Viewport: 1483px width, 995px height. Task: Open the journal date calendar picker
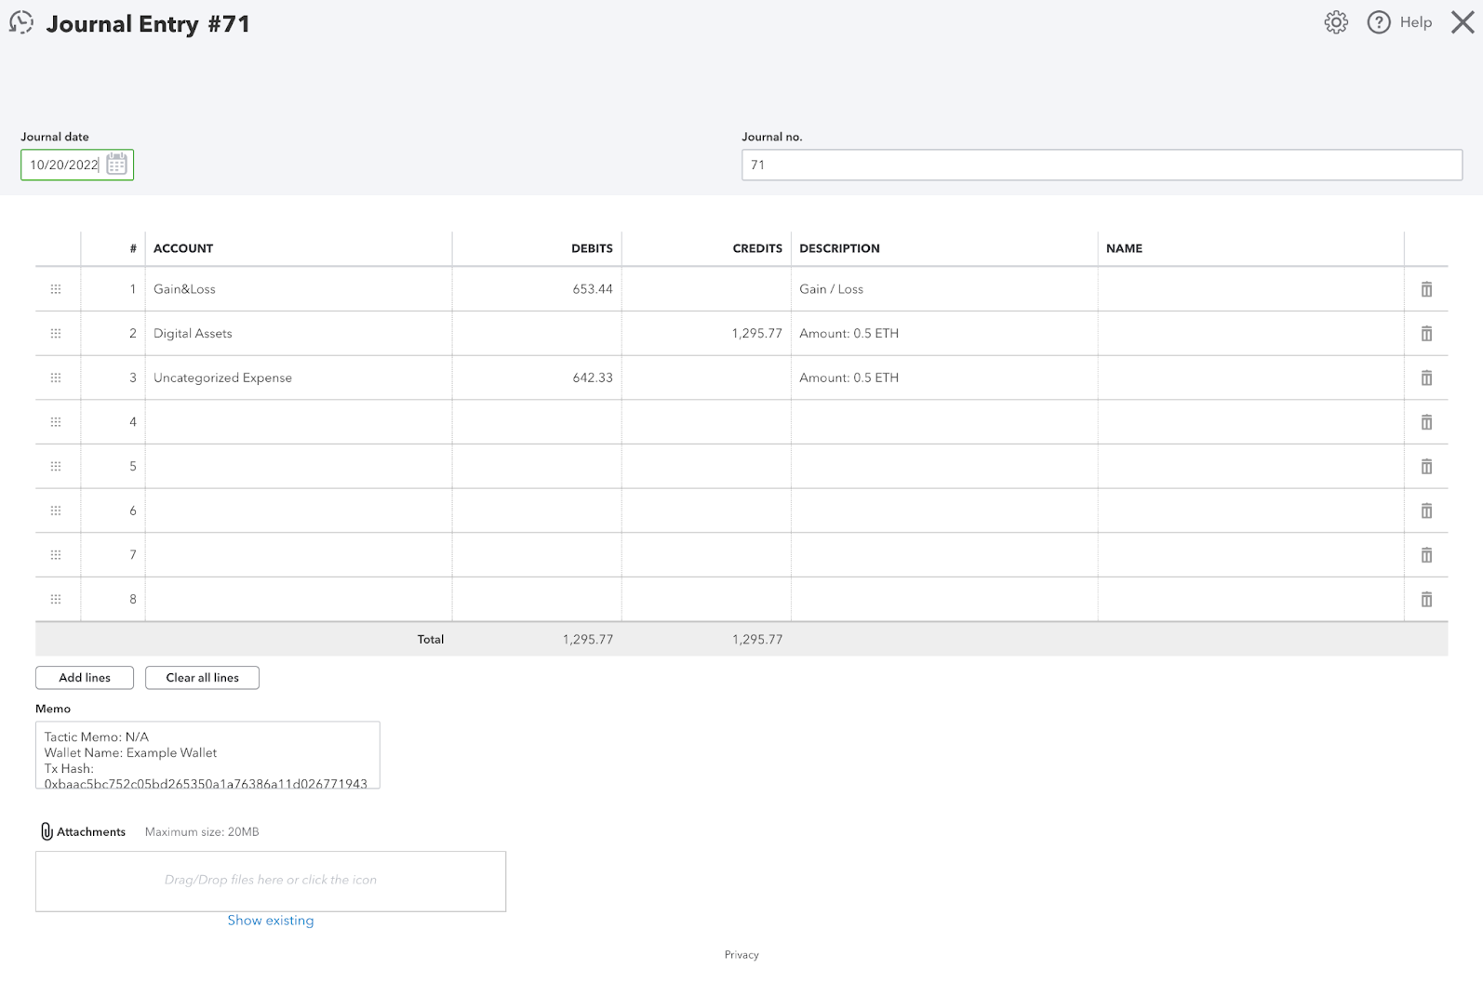tap(116, 165)
